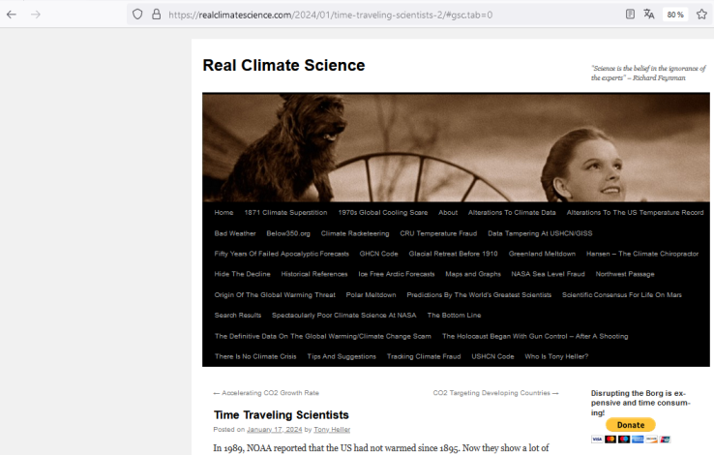Screen dimensions: 714x455
Task: Open the Below350.org menu item
Action: coord(288,233)
